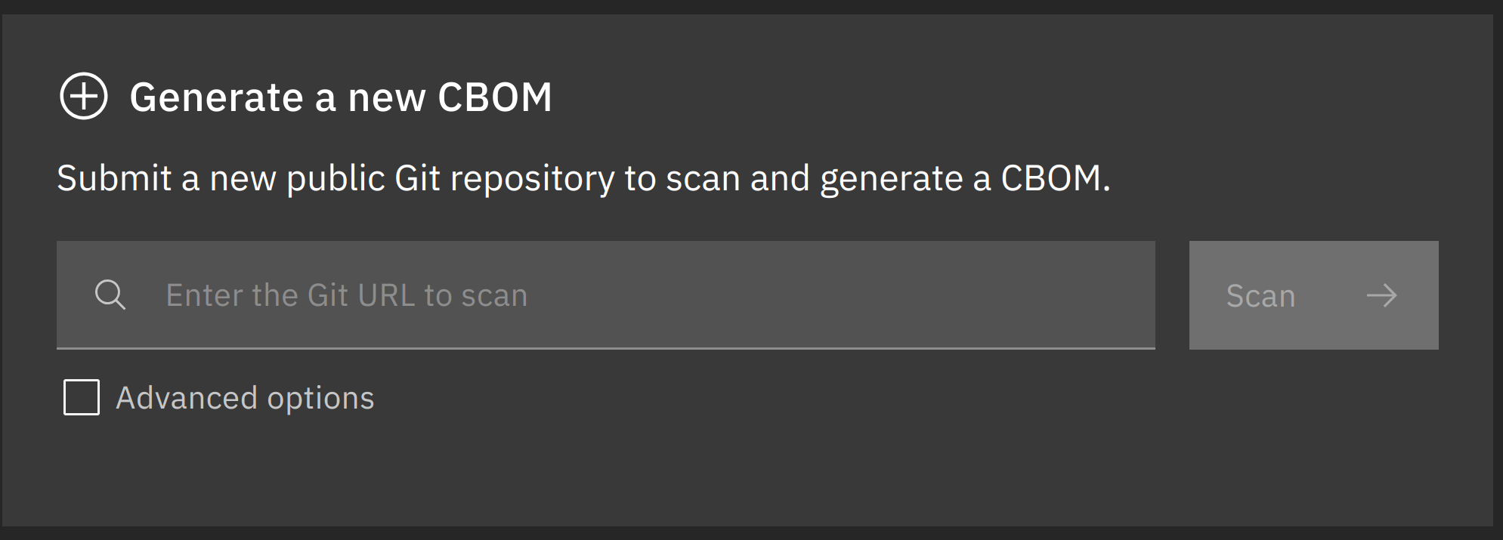Click the Scan button

point(1313,295)
